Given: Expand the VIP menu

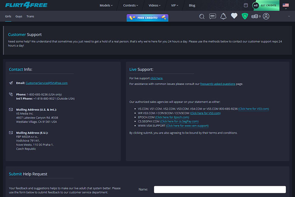Looking at the screenshot, I should click(174, 6).
